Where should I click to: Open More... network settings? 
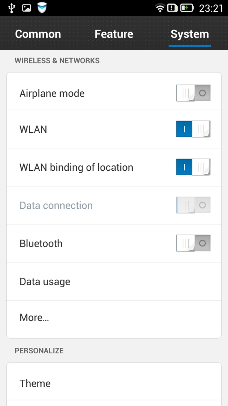click(34, 318)
